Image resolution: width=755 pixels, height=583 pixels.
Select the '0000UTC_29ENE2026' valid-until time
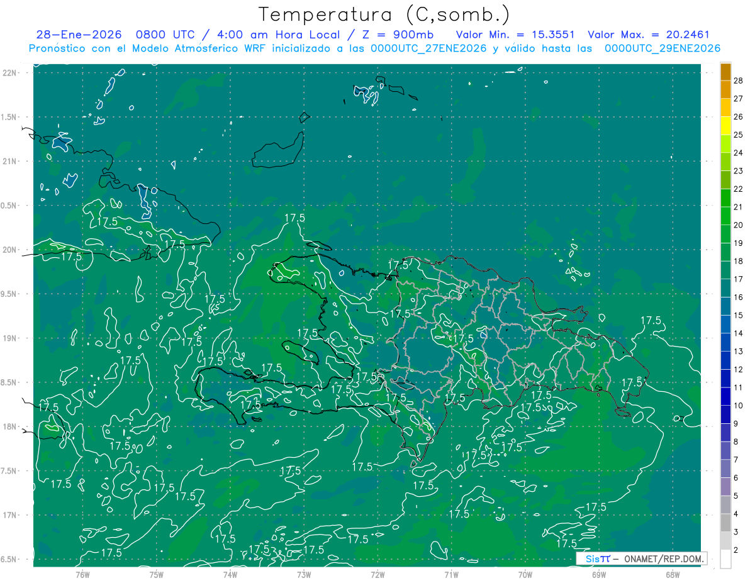click(x=663, y=48)
